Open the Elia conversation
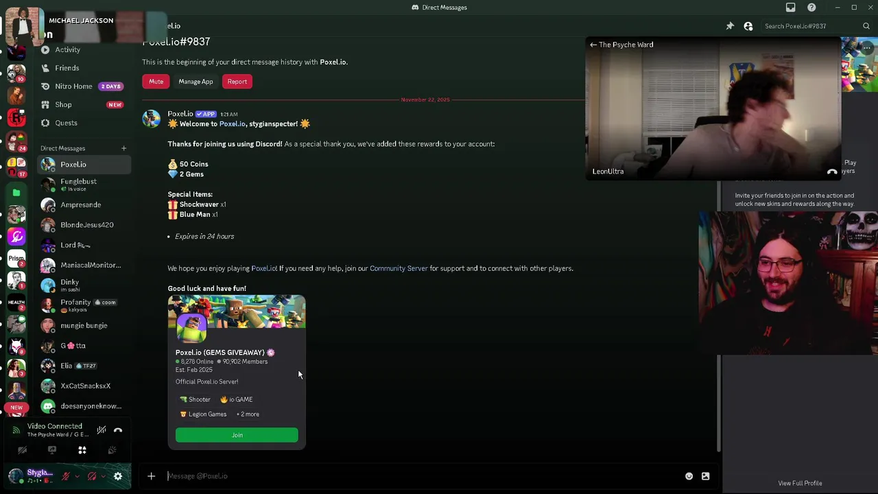 pyautogui.click(x=84, y=366)
